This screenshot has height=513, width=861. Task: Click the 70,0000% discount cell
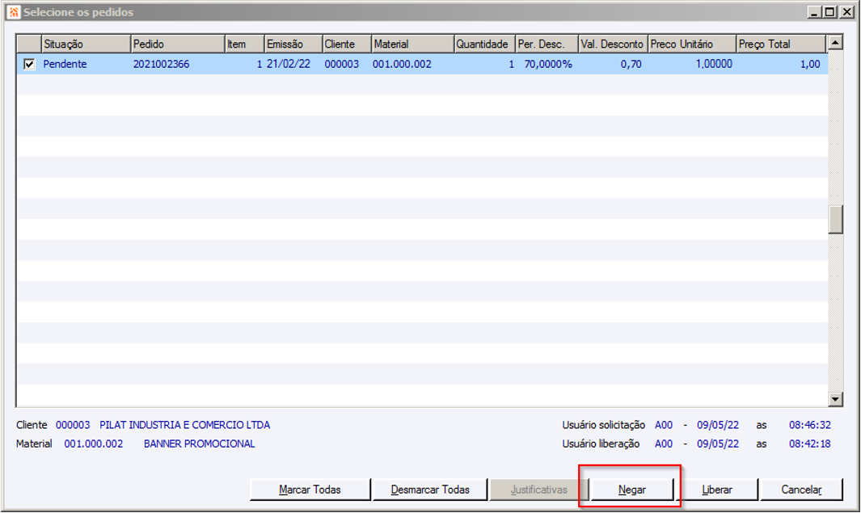[x=548, y=64]
